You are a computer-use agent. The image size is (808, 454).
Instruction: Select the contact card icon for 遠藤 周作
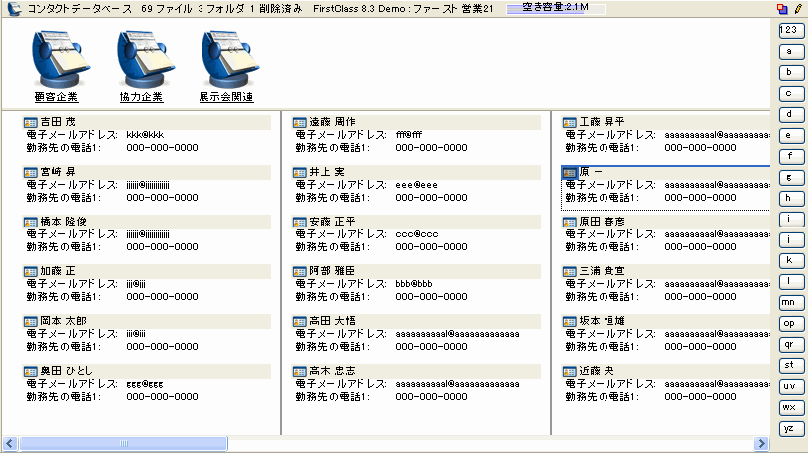[x=299, y=122]
